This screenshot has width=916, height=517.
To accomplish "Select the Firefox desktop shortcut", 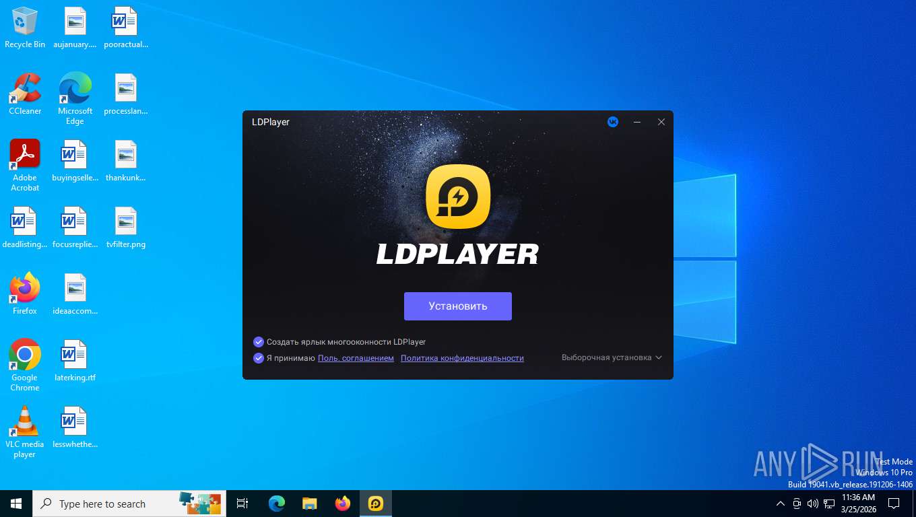I will click(25, 294).
